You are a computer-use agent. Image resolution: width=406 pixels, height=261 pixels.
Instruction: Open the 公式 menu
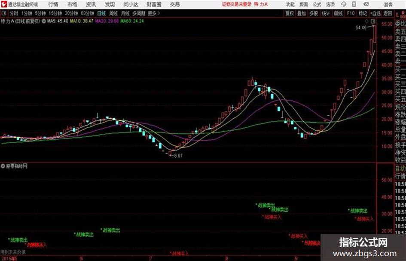point(317,4)
